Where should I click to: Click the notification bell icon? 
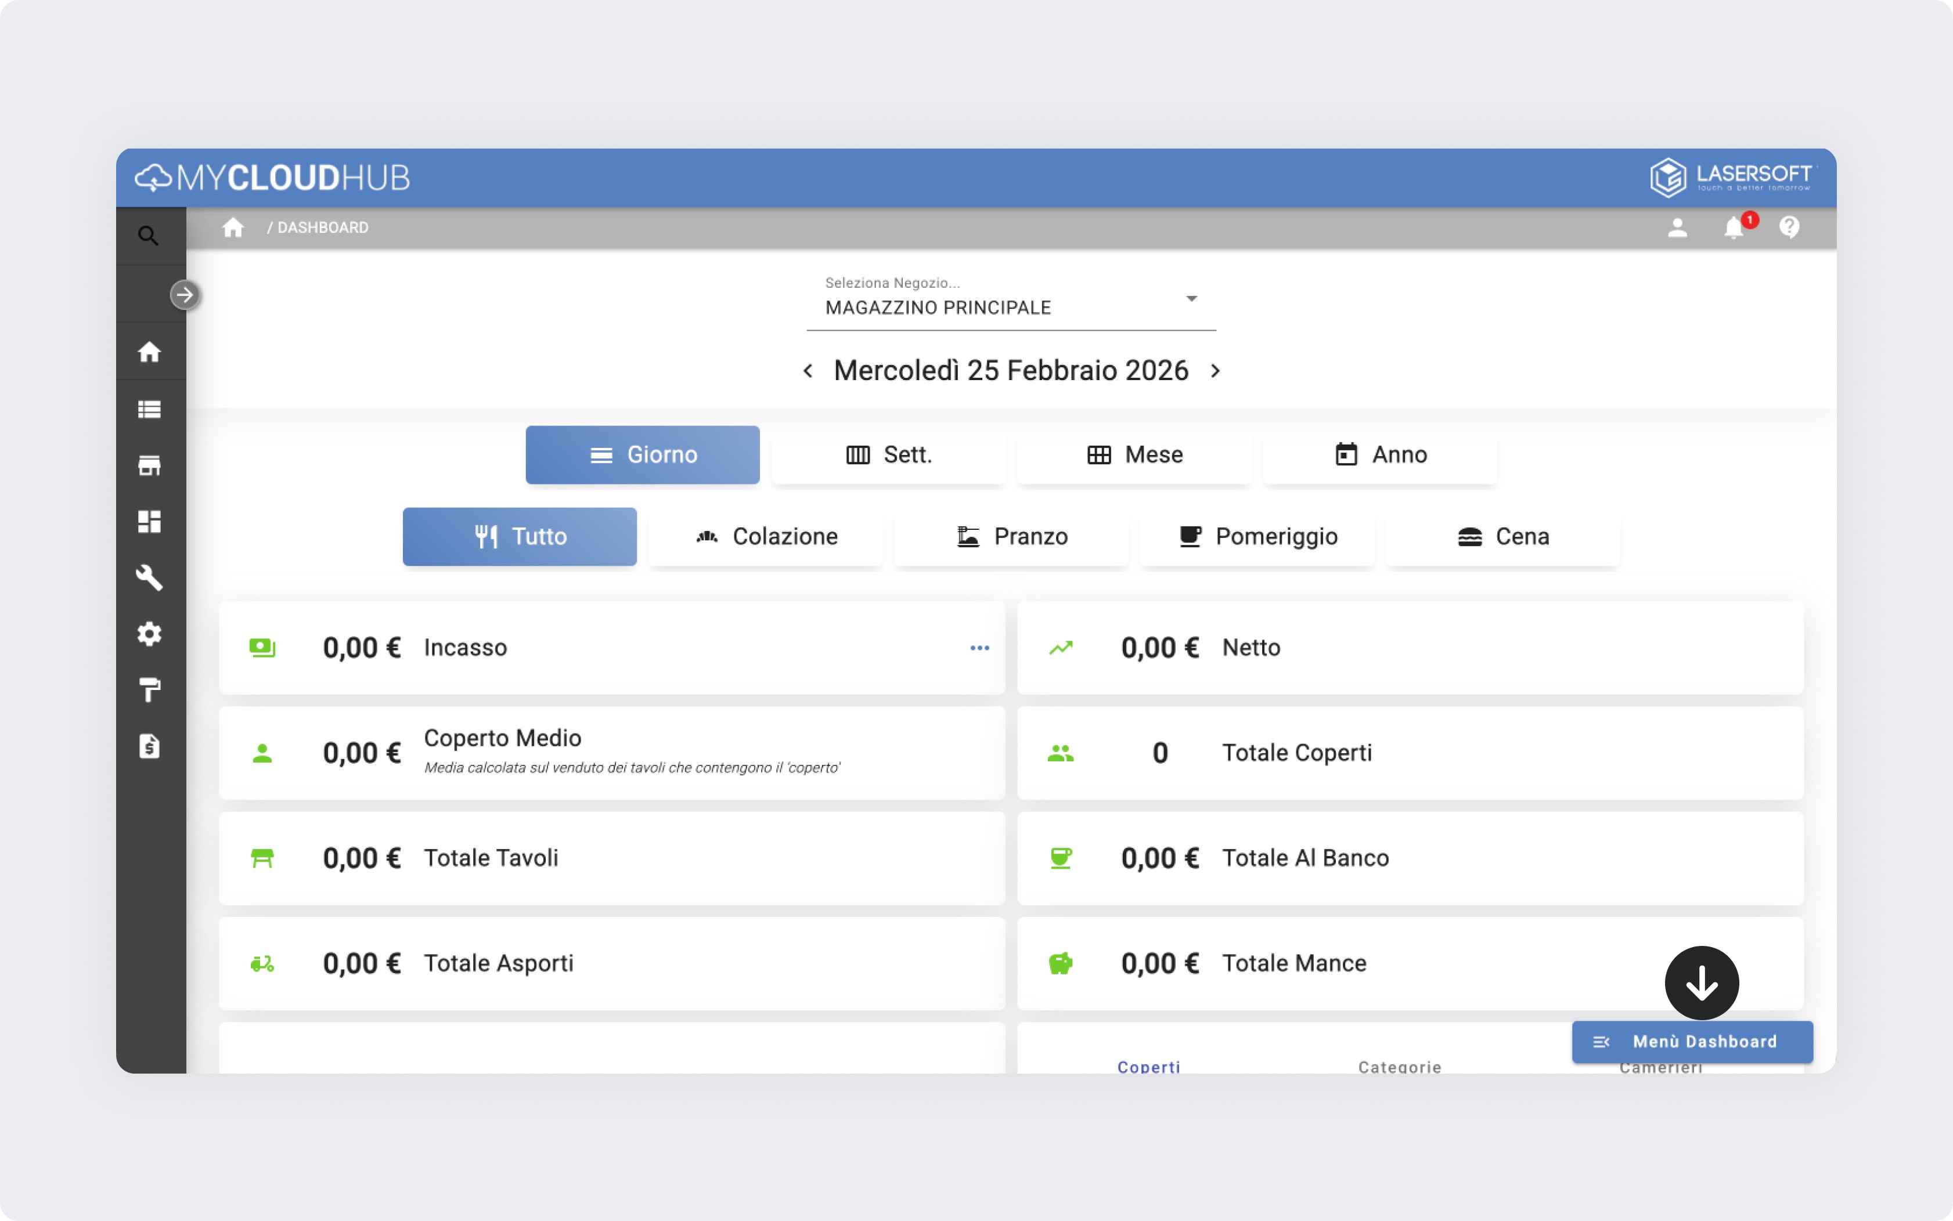click(x=1734, y=227)
